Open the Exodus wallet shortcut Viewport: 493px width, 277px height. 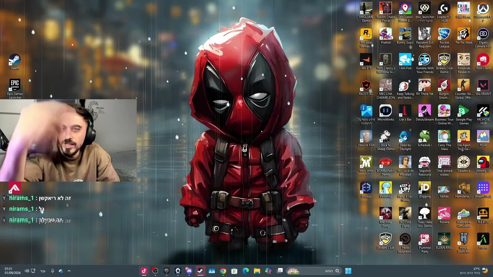point(366,190)
